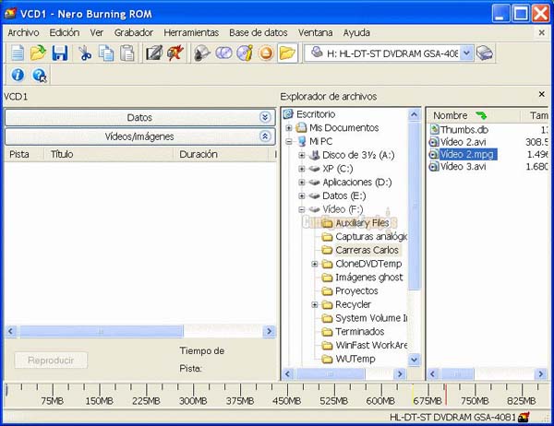Copy selection with the two pages icon
The height and width of the screenshot is (426, 554).
[106, 53]
